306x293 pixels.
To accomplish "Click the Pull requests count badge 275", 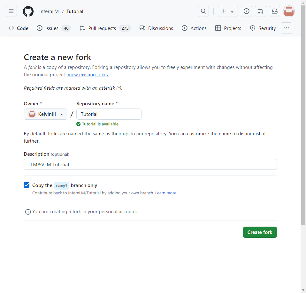I will coord(125,28).
